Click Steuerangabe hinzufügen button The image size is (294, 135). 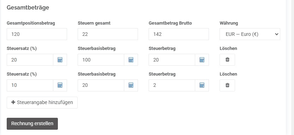[42, 103]
